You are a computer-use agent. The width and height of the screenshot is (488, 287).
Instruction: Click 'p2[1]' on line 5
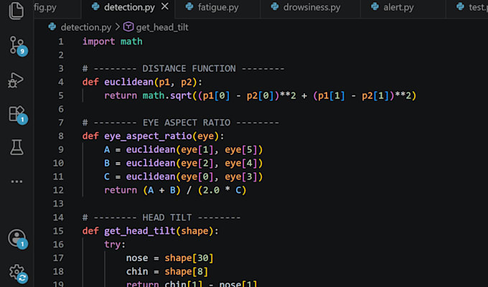[375, 95]
